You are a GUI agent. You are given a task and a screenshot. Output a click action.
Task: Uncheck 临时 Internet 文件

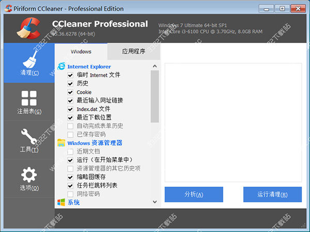point(70,75)
